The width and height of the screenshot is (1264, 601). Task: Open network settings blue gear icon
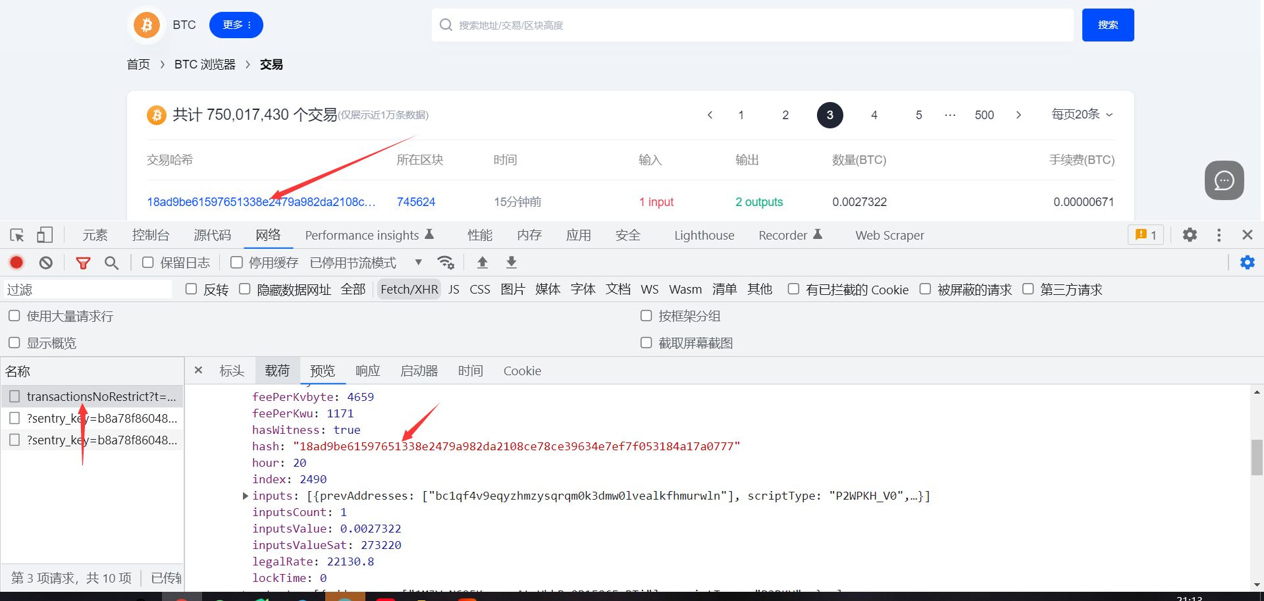click(x=1247, y=263)
